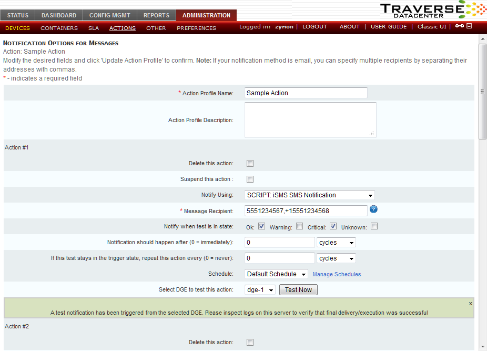Click the link/connection icon in header
This screenshot has height=351, width=487.
460,26
